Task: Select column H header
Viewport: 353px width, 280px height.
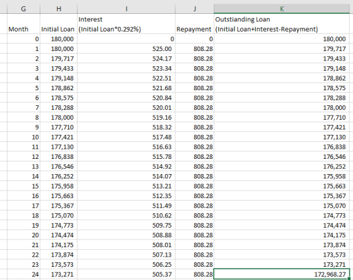Action: point(59,9)
